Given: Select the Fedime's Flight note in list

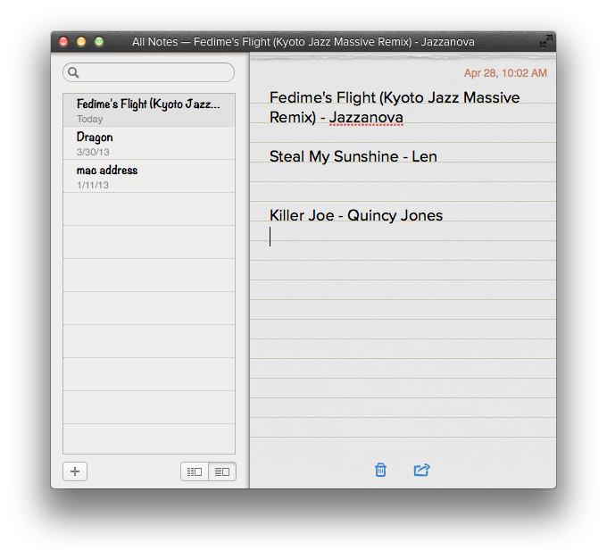Looking at the screenshot, I should tap(149, 110).
